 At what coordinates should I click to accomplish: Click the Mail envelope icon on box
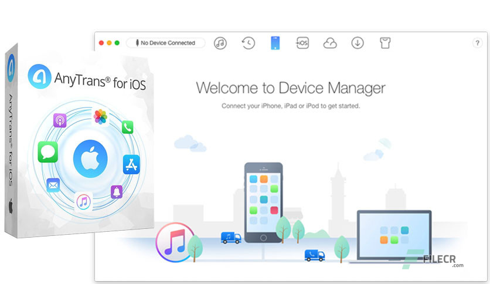[x=53, y=185]
